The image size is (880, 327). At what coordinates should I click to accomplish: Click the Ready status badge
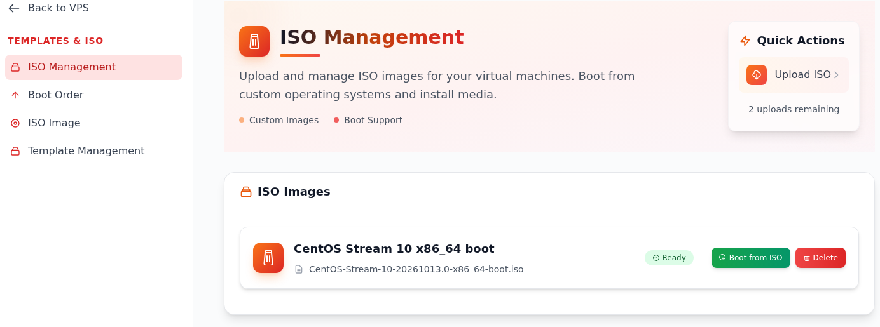[669, 258]
